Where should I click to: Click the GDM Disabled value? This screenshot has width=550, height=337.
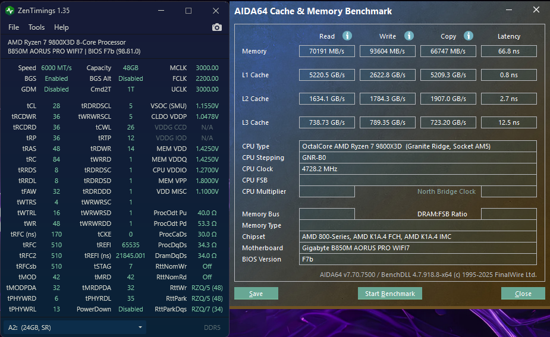tap(56, 89)
